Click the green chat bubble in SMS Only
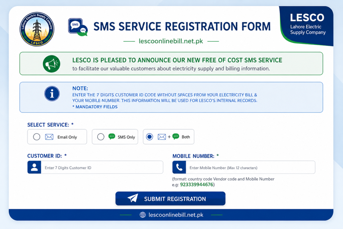This screenshot has width=343, height=229. (x=112, y=136)
